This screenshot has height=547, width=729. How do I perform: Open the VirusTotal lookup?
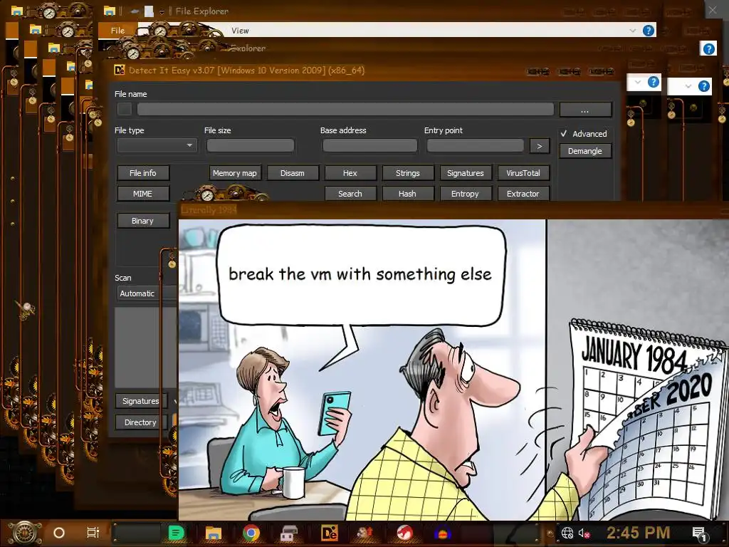pyautogui.click(x=523, y=173)
